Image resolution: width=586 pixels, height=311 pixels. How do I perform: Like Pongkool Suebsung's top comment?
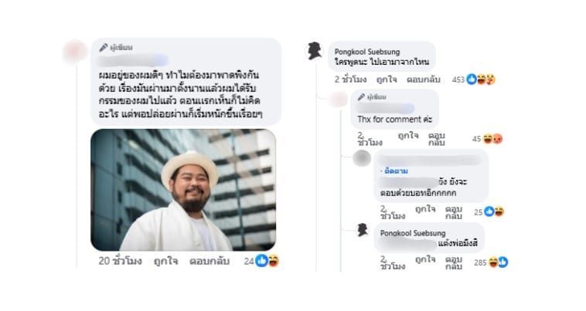(x=386, y=79)
